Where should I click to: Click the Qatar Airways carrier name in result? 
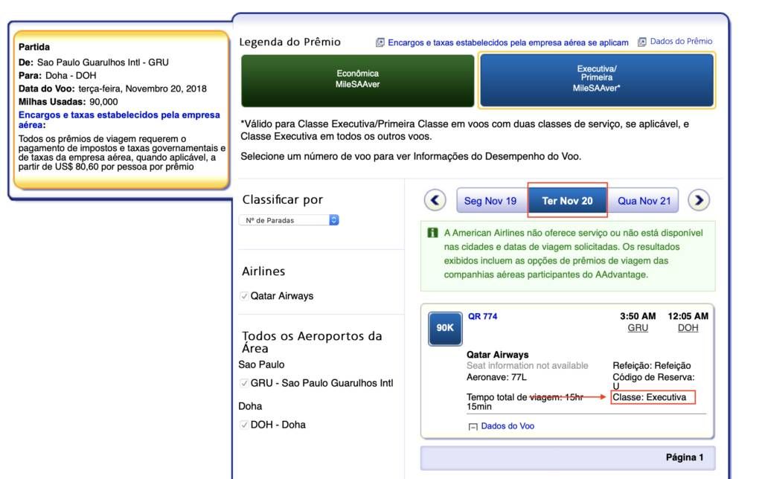(x=498, y=355)
